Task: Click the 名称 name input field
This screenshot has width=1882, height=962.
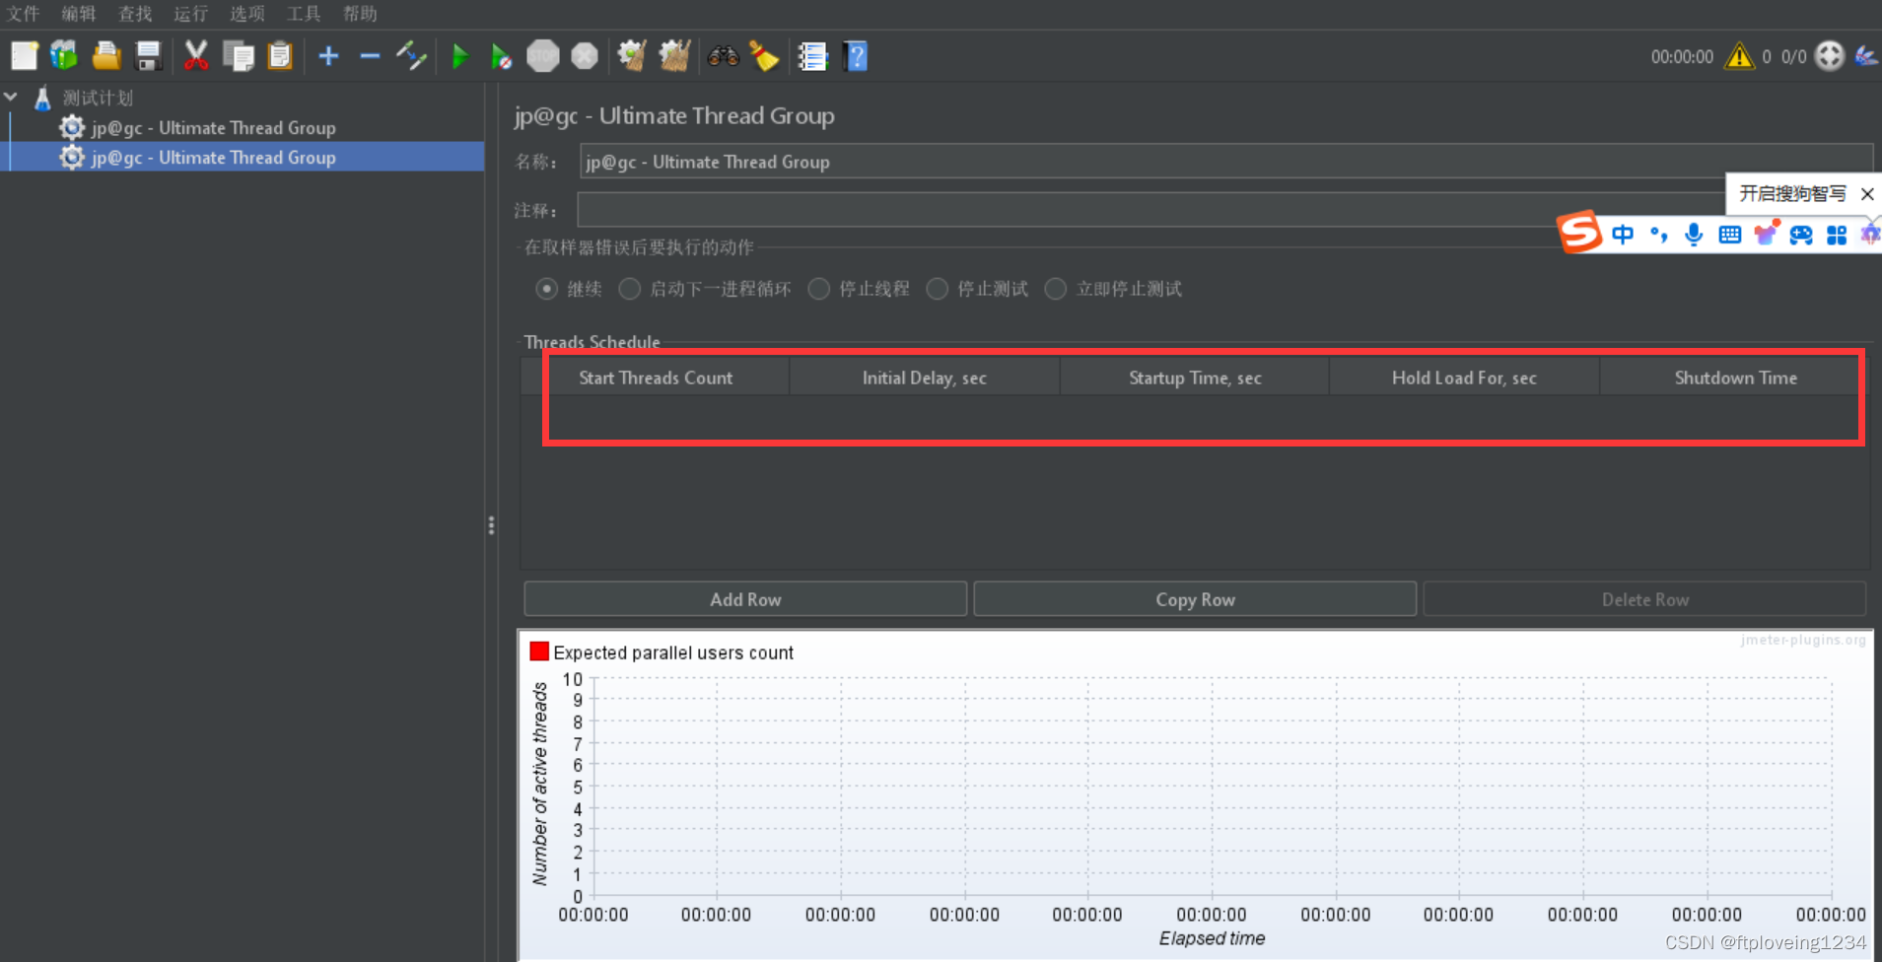Action: pyautogui.click(x=1225, y=162)
